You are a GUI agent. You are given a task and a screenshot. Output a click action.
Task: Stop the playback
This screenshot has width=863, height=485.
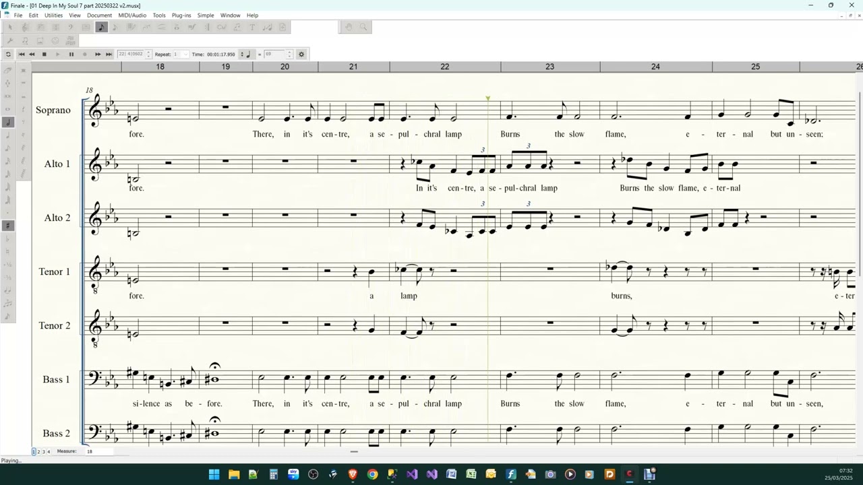tap(44, 54)
